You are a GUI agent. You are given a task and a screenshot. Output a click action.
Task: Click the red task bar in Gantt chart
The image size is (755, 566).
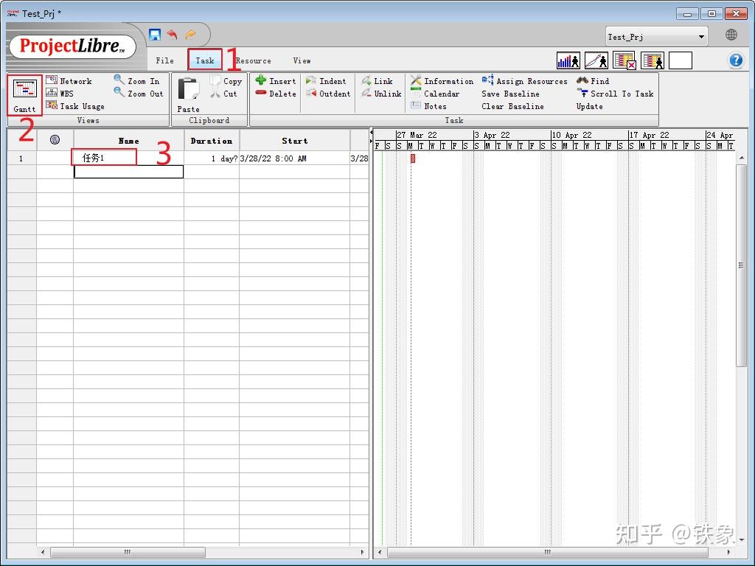point(413,158)
